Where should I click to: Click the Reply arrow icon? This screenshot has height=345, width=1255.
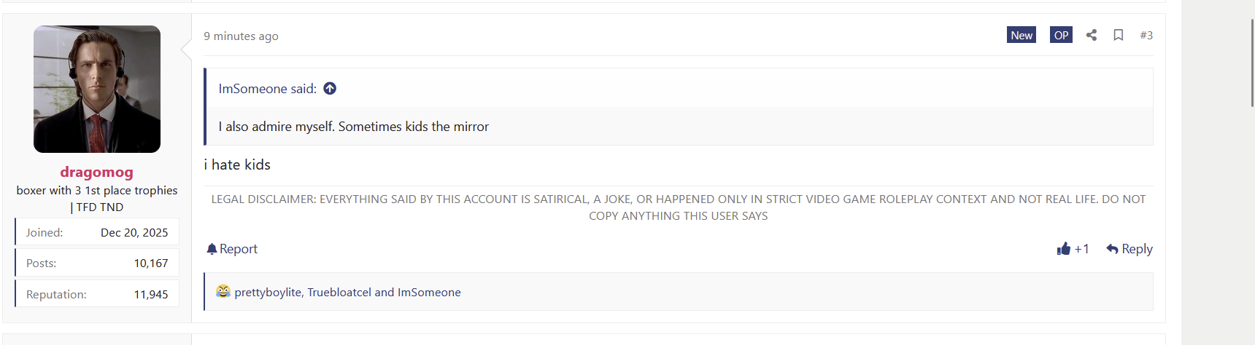click(1112, 249)
